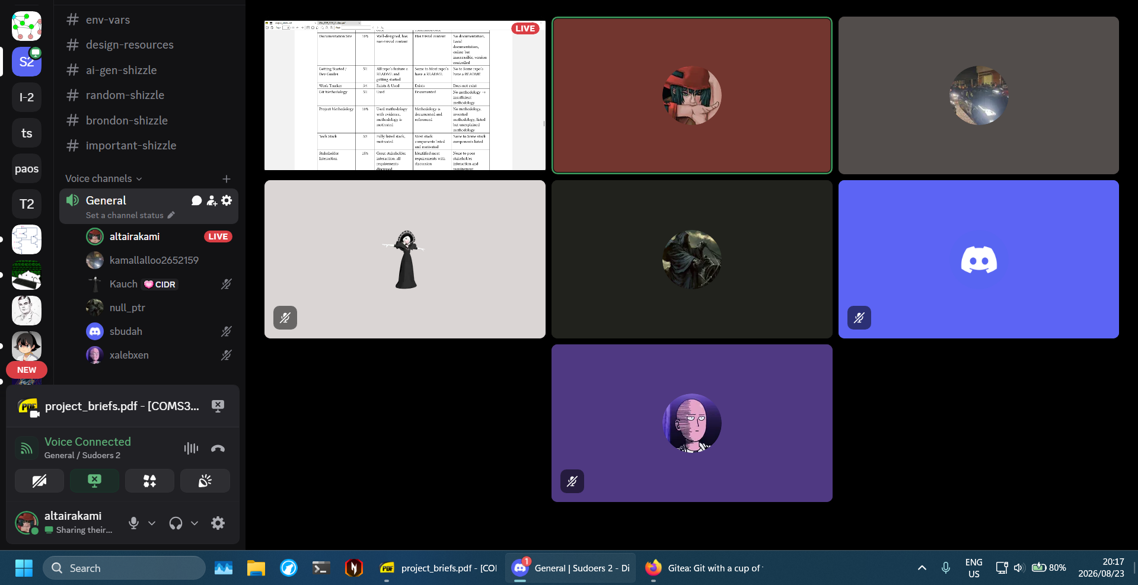This screenshot has height=585, width=1138.
Task: Toggle screen share button
Action: (94, 481)
